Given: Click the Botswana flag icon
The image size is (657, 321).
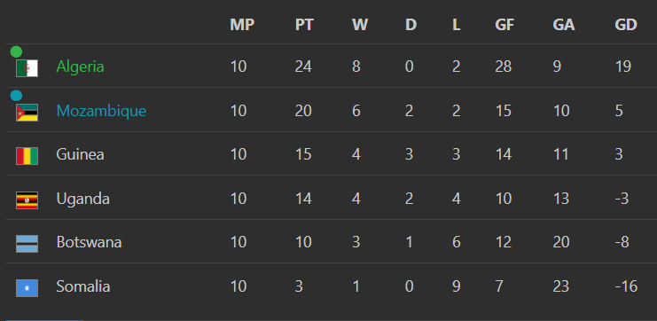Looking at the screenshot, I should 27,244.
